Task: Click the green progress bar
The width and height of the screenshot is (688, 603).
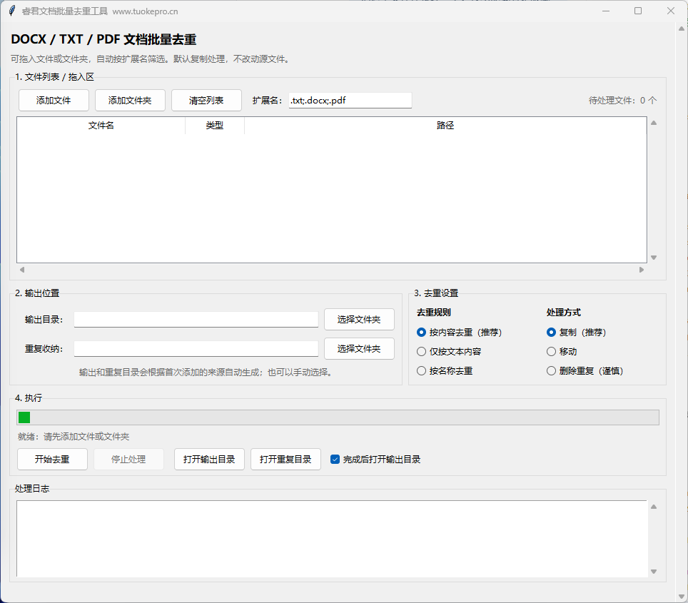Action: (x=338, y=417)
